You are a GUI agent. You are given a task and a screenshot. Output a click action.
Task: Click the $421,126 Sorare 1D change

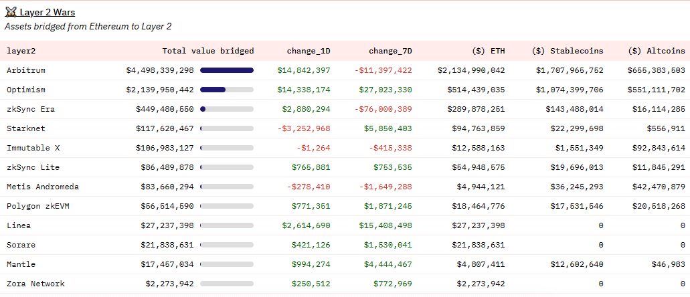pyautogui.click(x=311, y=245)
